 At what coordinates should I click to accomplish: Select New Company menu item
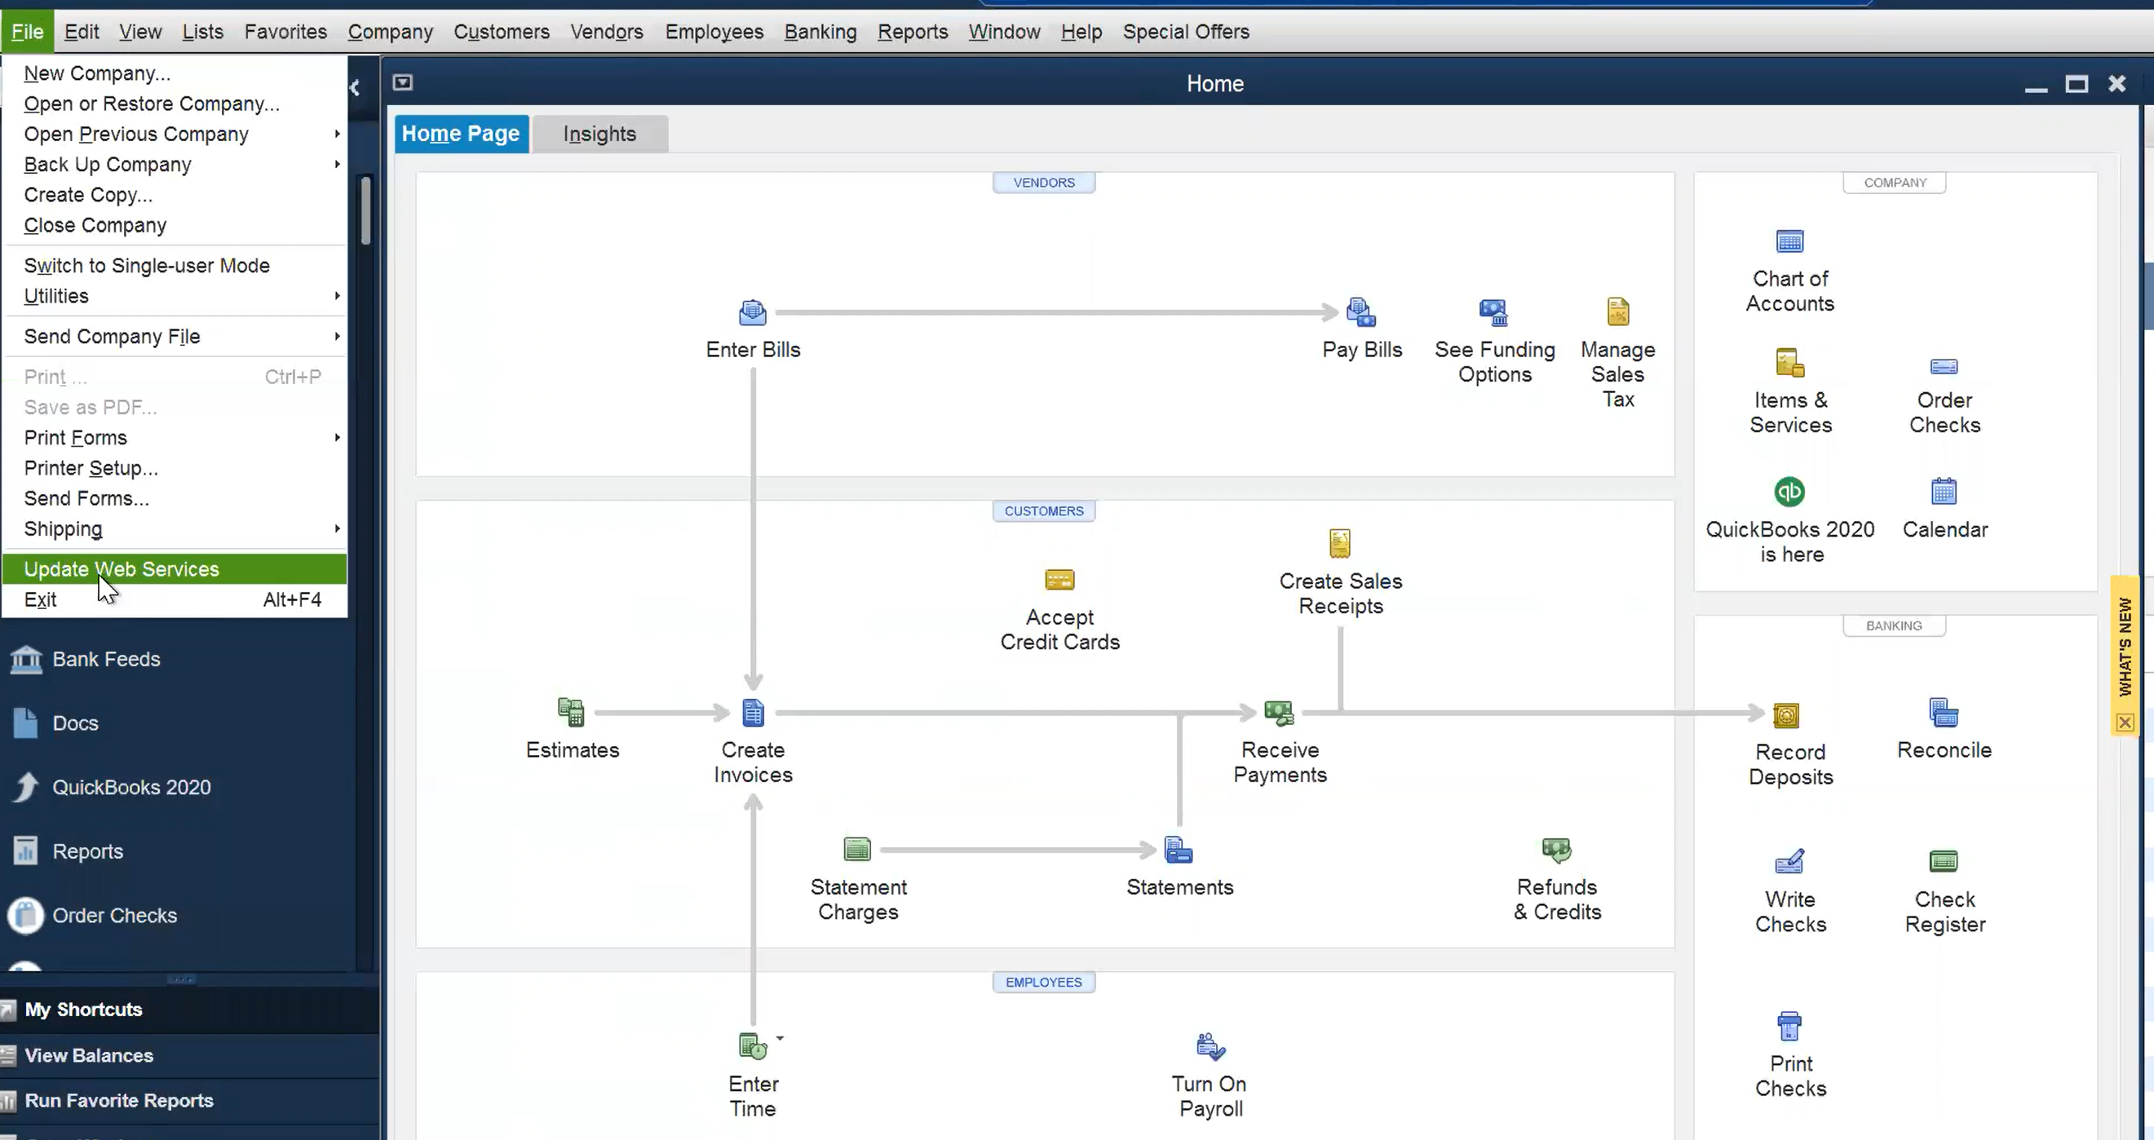coord(174,73)
